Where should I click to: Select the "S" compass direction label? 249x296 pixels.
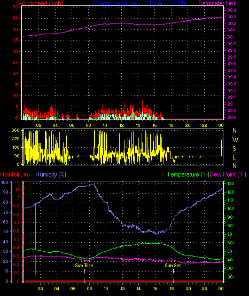(234, 149)
